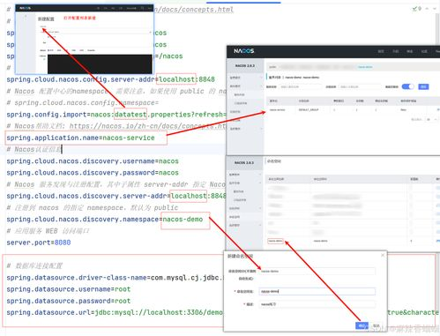This screenshot has height=336, width=440.
Task: Click the cancel button in the namespace dialog
Action: [x=376, y=325]
